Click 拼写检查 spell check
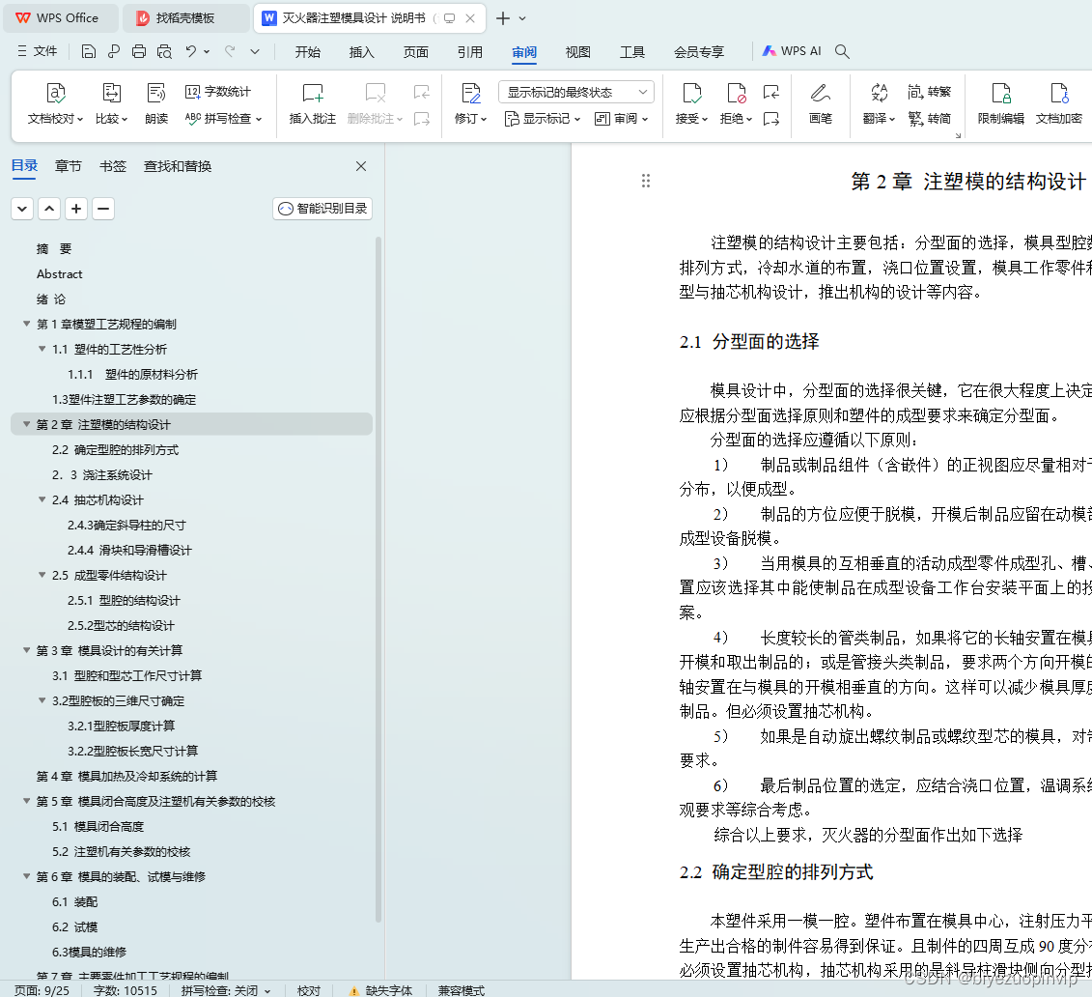 tap(223, 119)
